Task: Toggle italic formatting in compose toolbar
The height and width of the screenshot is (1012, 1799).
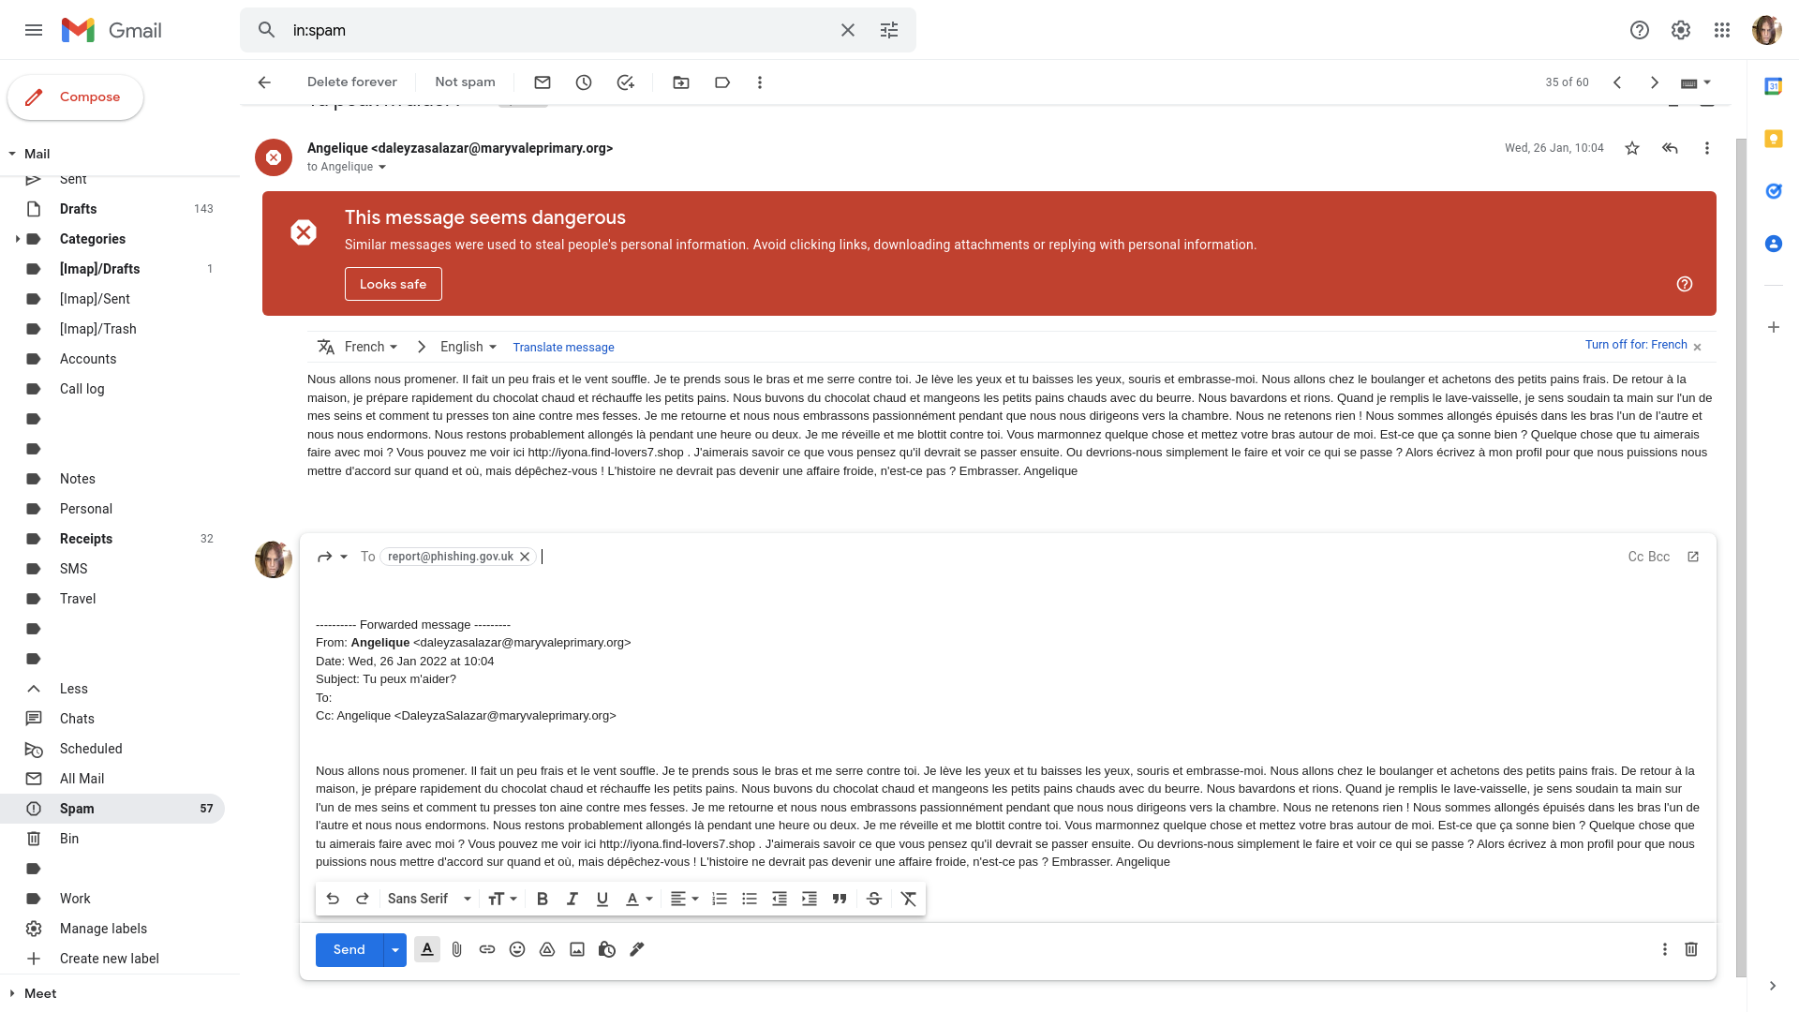Action: pyautogui.click(x=572, y=899)
